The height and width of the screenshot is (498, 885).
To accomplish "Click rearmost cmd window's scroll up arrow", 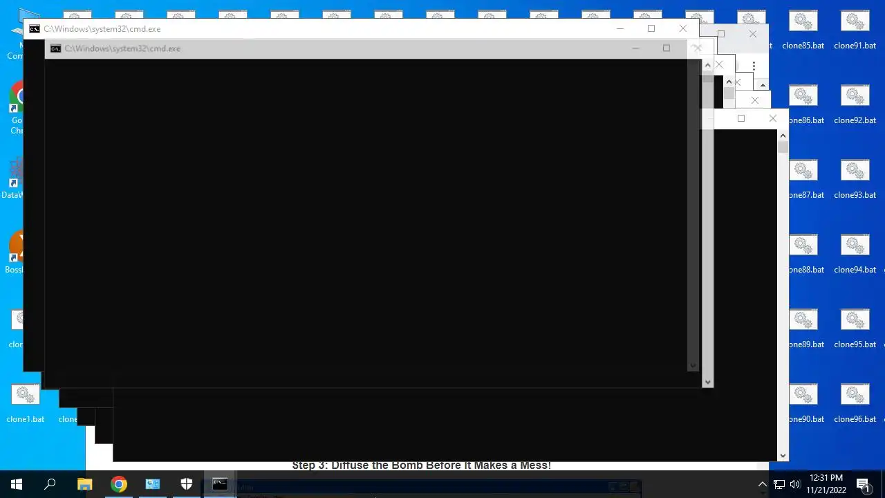I will 783,136.
